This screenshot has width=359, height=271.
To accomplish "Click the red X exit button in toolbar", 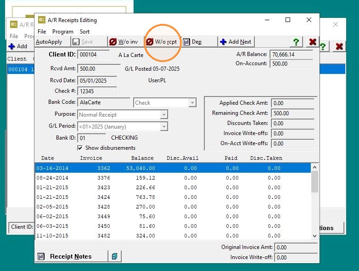I will click(x=313, y=42).
